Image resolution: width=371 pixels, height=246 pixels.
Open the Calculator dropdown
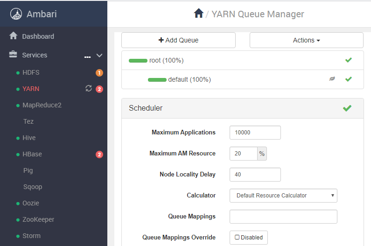(283, 196)
